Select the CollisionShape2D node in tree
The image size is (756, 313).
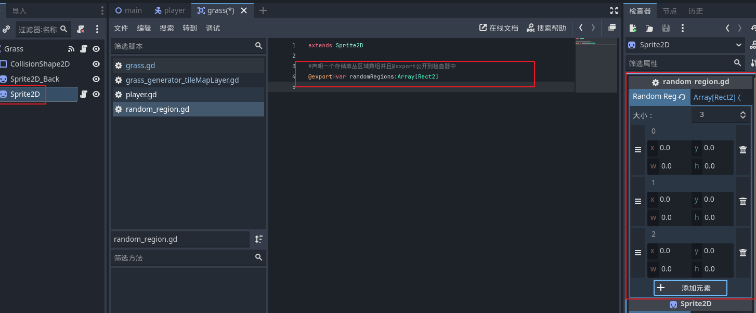pos(40,64)
